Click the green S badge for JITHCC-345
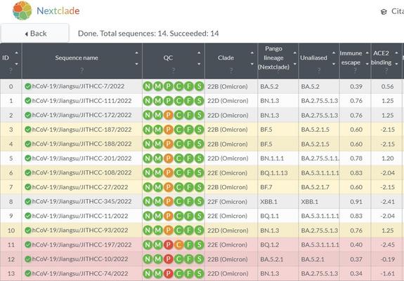The image size is (404, 281). tap(199, 202)
